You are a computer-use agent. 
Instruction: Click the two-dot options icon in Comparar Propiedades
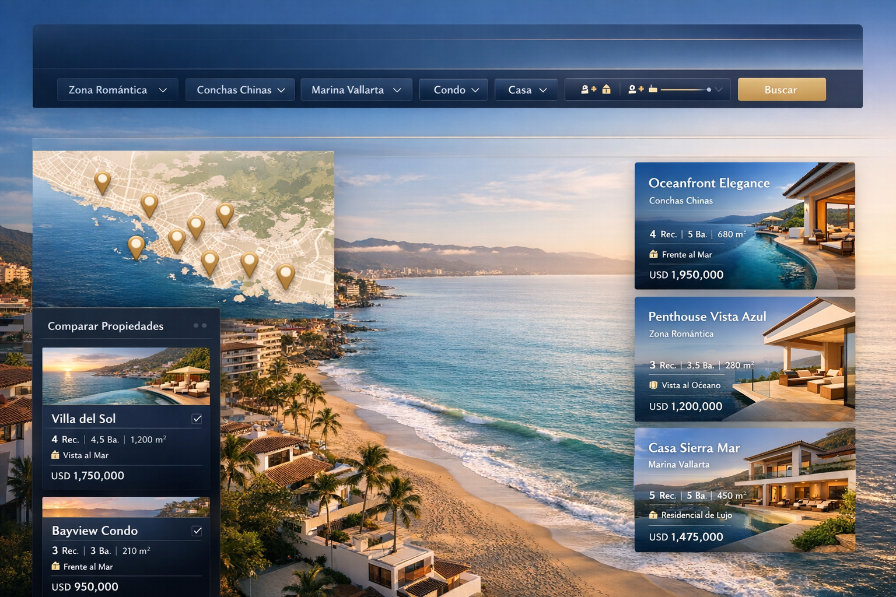[200, 325]
